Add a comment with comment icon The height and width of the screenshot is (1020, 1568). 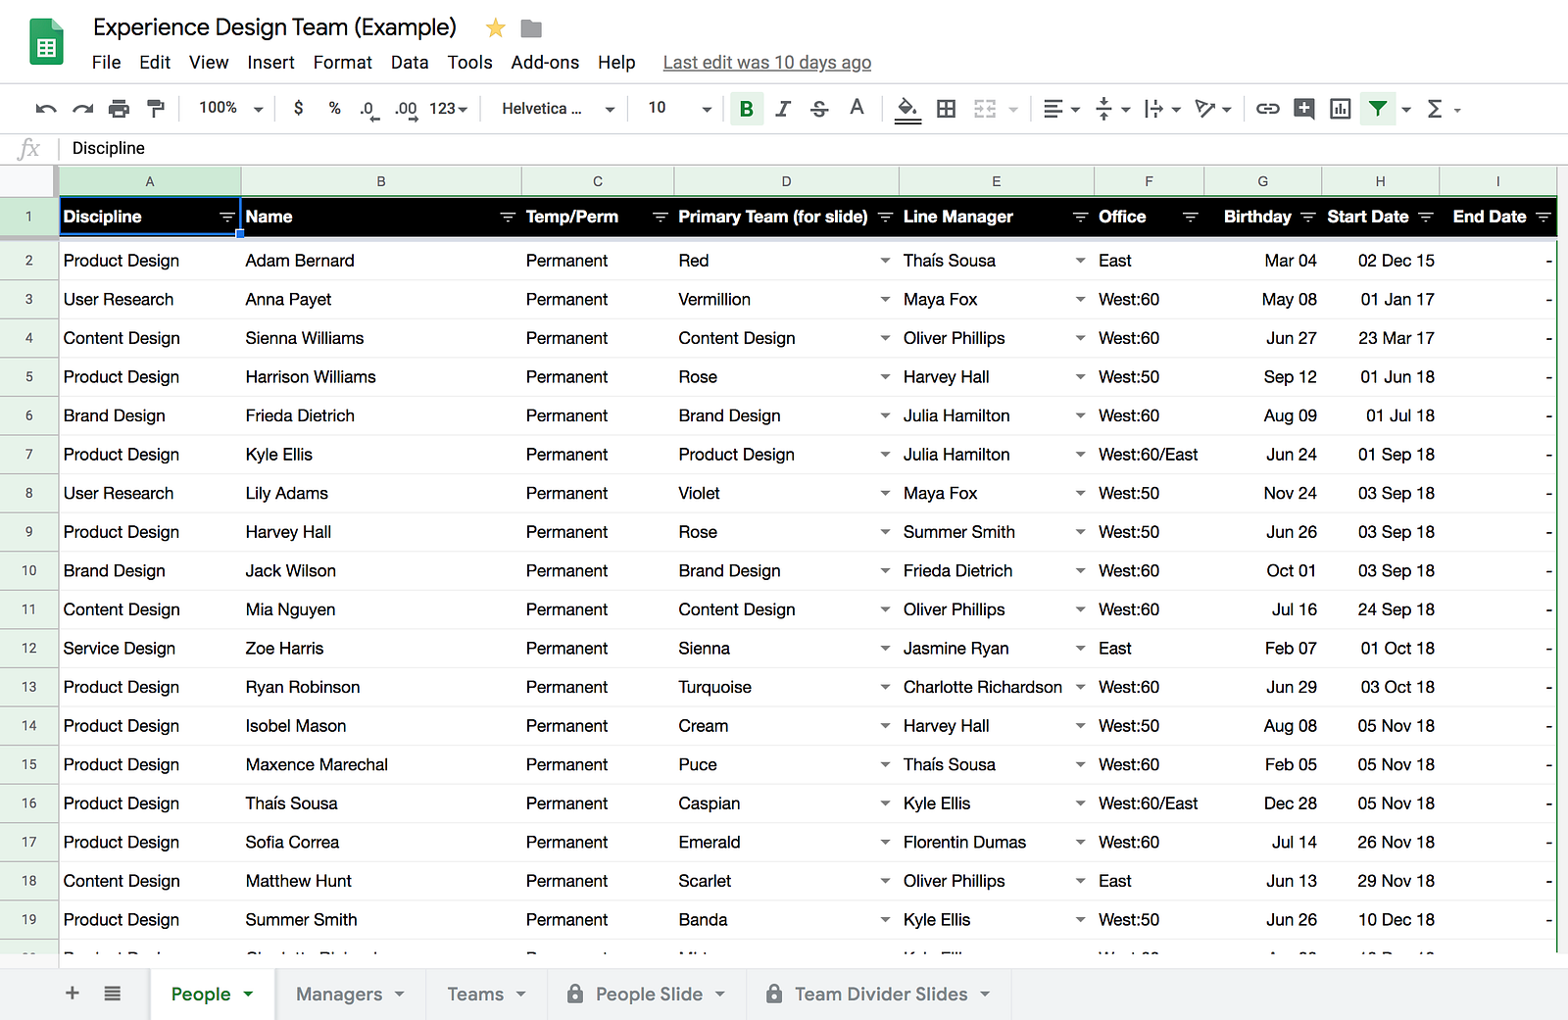pyautogui.click(x=1304, y=109)
